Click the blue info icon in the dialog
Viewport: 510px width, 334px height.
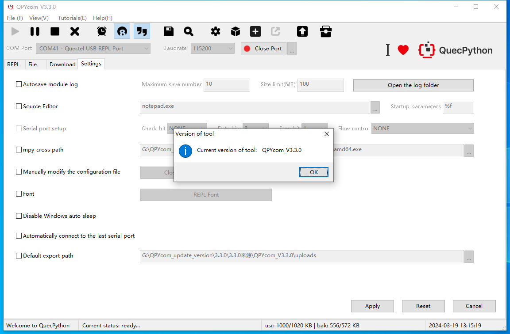coord(185,151)
